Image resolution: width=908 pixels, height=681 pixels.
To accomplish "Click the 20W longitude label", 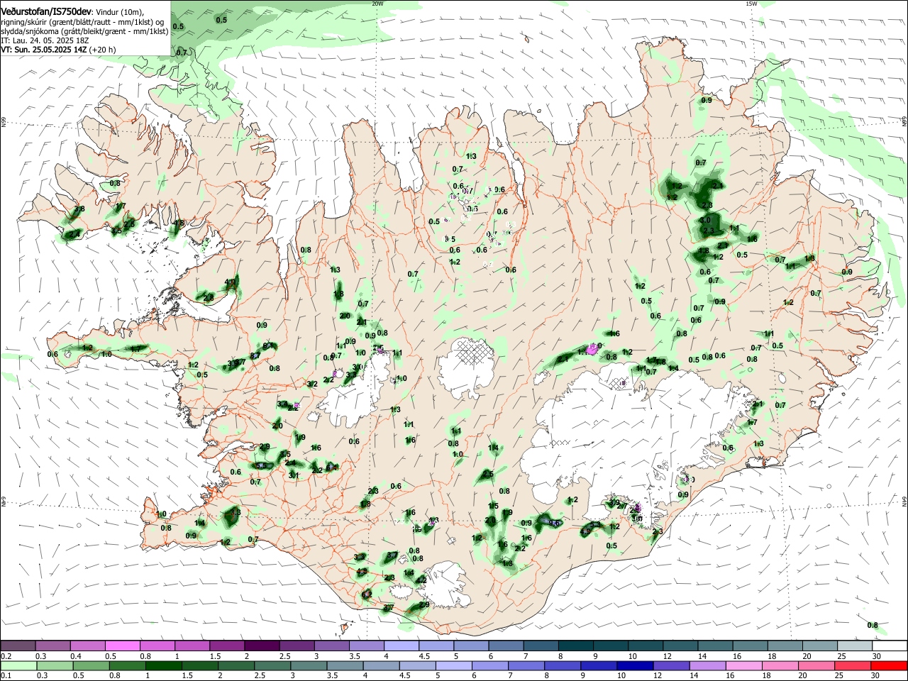I will tap(377, 4).
